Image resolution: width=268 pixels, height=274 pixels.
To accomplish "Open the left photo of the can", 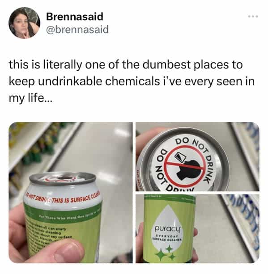I will pos(71,193).
